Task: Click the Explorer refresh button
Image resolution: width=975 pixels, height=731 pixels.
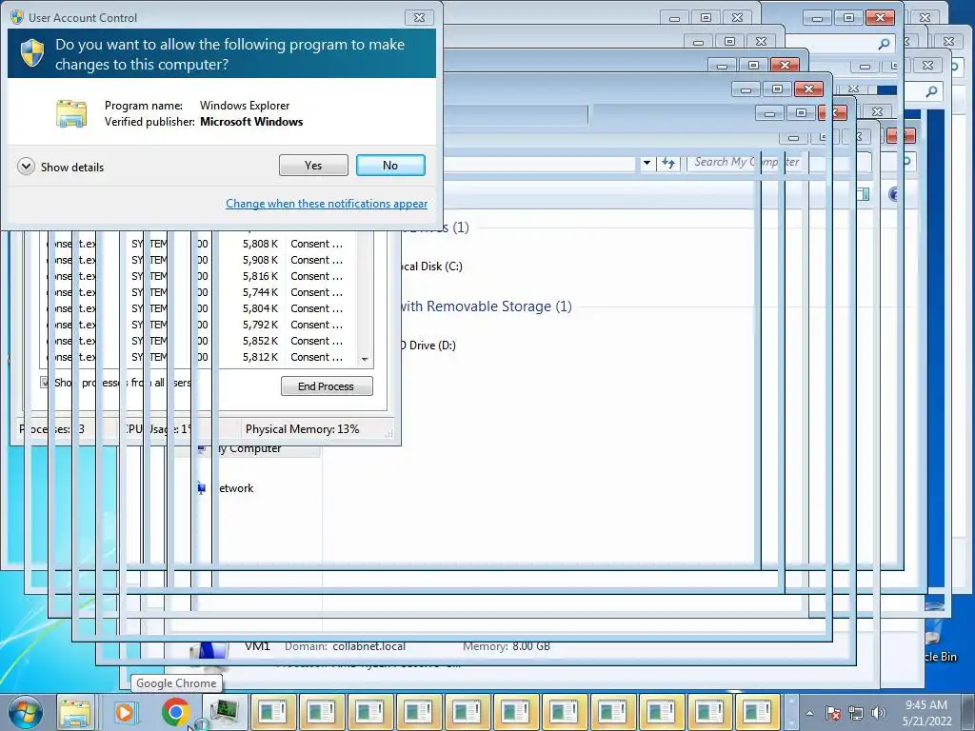Action: (x=668, y=163)
